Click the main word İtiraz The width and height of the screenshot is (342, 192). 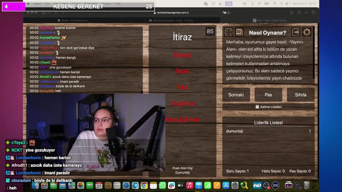[182, 37]
